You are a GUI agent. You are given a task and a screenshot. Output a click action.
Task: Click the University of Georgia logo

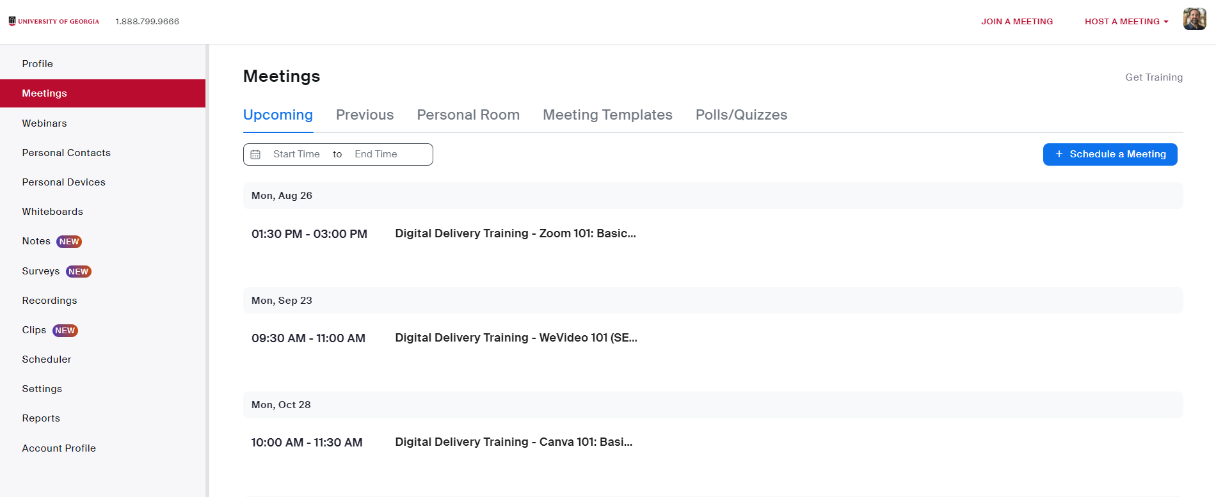pyautogui.click(x=54, y=21)
